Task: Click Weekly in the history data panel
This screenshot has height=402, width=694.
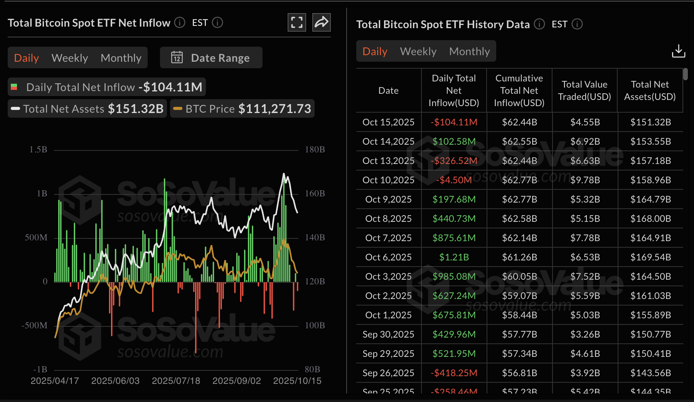Action: click(418, 51)
